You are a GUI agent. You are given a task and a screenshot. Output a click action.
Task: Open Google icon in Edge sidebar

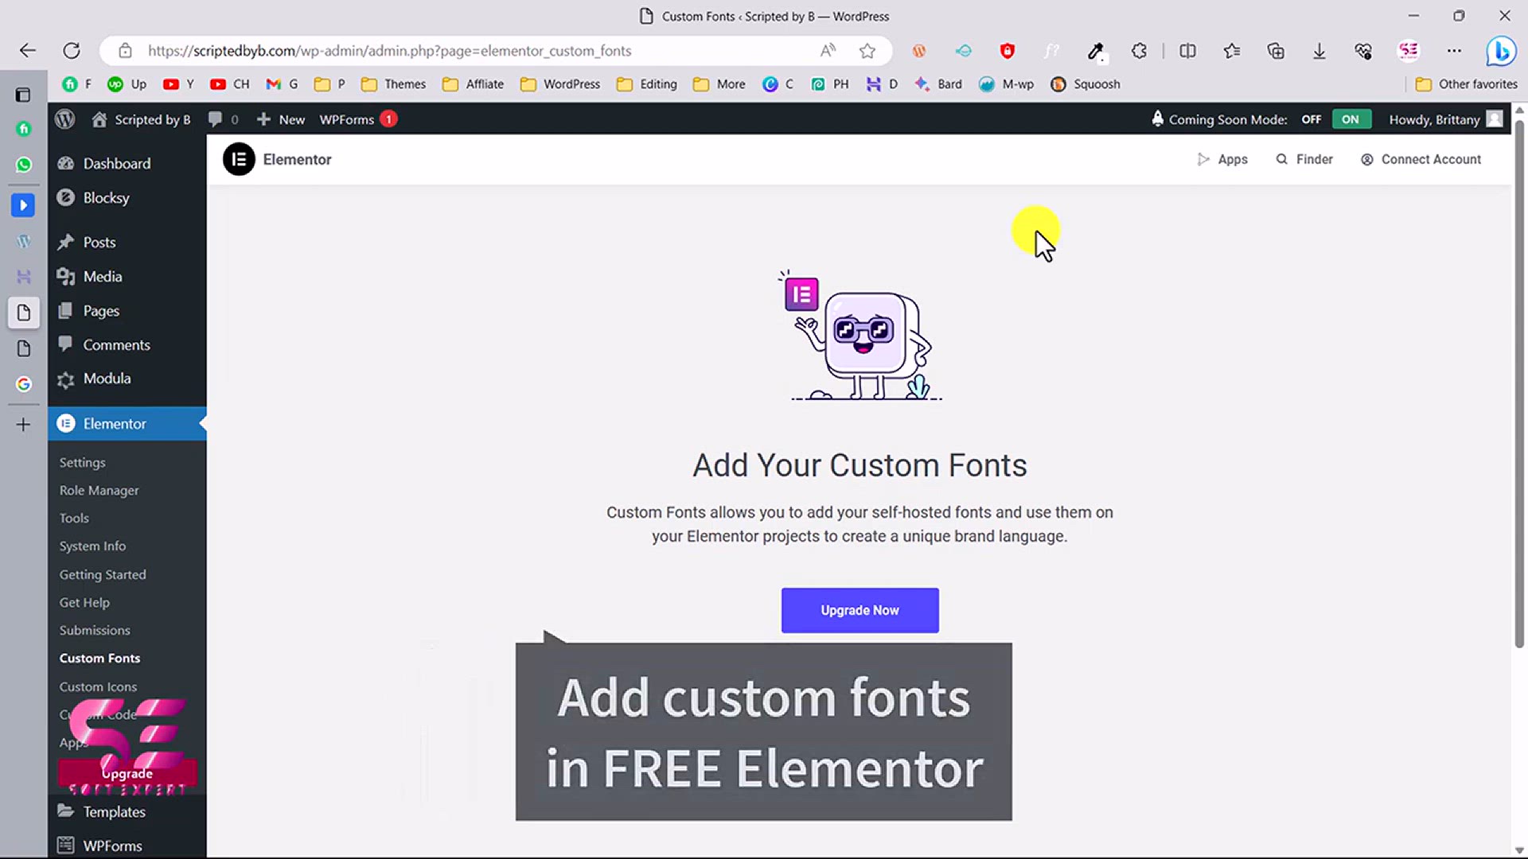click(24, 384)
